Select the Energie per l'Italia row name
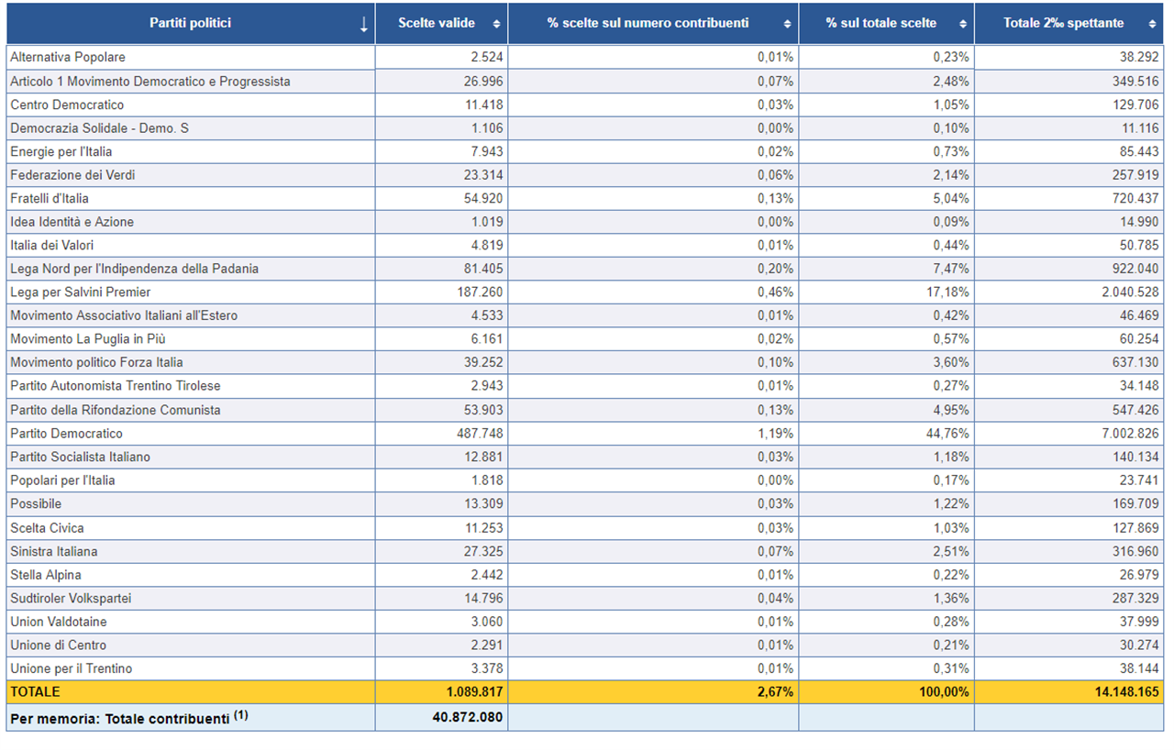Image resolution: width=1174 pixels, height=750 pixels. pyautogui.click(x=61, y=151)
